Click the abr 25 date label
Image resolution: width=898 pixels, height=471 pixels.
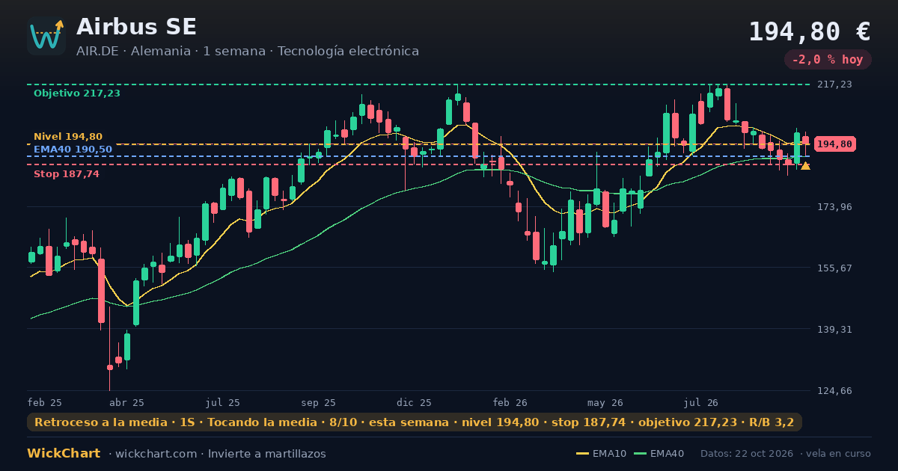point(127,402)
